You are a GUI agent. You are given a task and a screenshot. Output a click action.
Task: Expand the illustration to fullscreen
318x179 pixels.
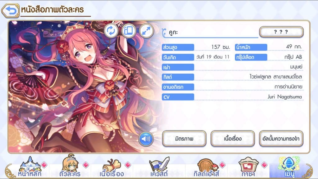coord(146,31)
